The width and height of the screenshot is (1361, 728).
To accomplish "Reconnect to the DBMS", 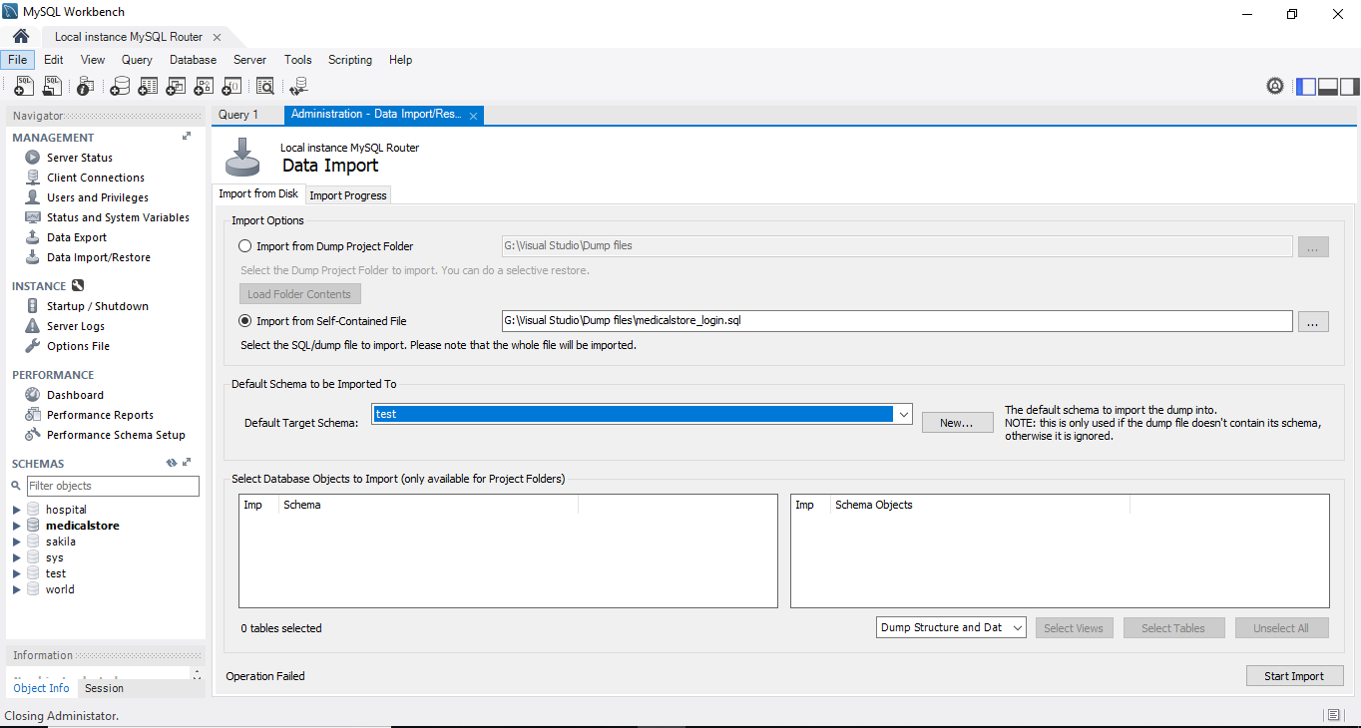I will [298, 86].
